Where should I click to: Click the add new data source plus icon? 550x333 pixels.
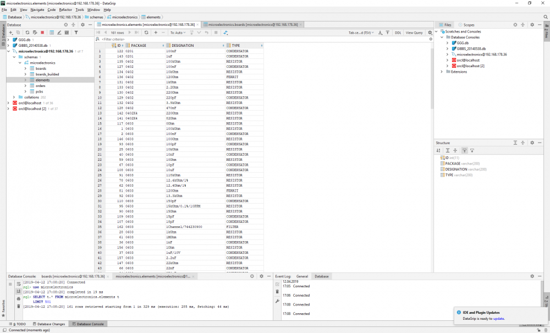[10, 32]
